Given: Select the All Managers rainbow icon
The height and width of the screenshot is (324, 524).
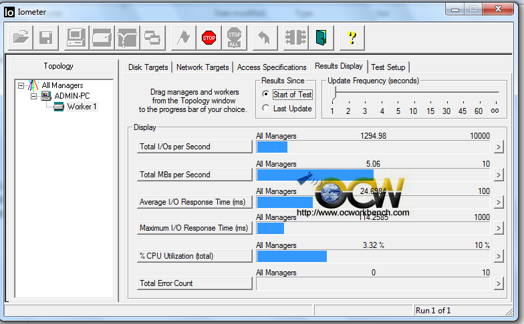Looking at the screenshot, I should 33,85.
